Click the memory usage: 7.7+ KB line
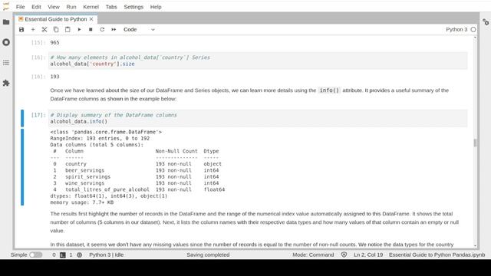 coord(82,202)
